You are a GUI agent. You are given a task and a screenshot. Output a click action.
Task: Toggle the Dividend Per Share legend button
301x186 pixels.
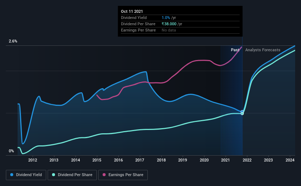[72, 175]
